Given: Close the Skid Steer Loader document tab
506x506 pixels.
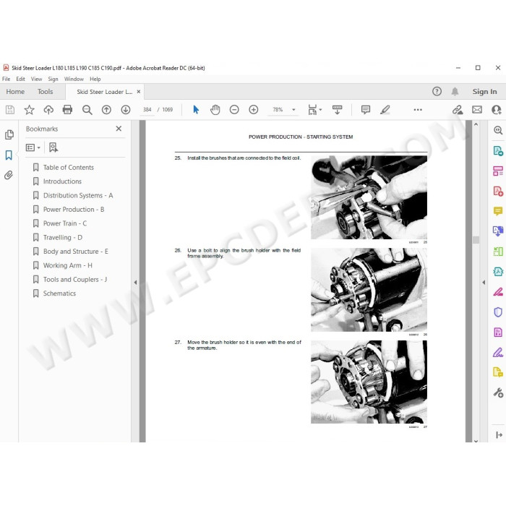Looking at the screenshot, I should 139,92.
